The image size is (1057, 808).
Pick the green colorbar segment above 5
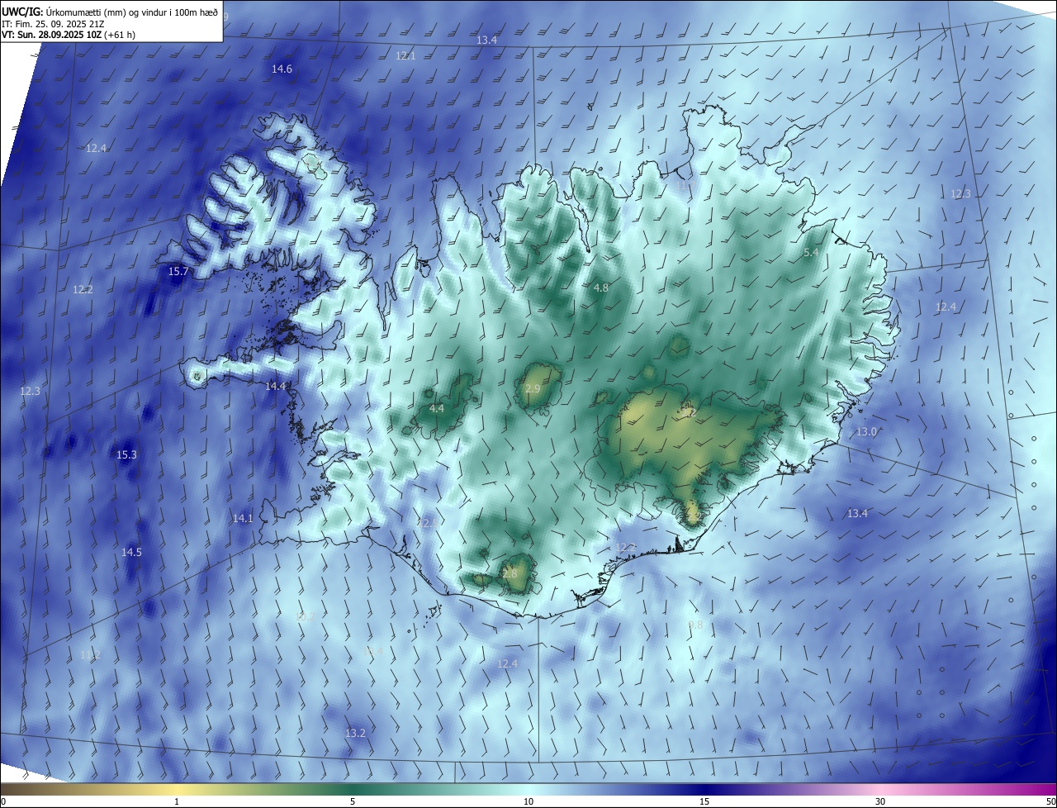pyautogui.click(x=353, y=789)
